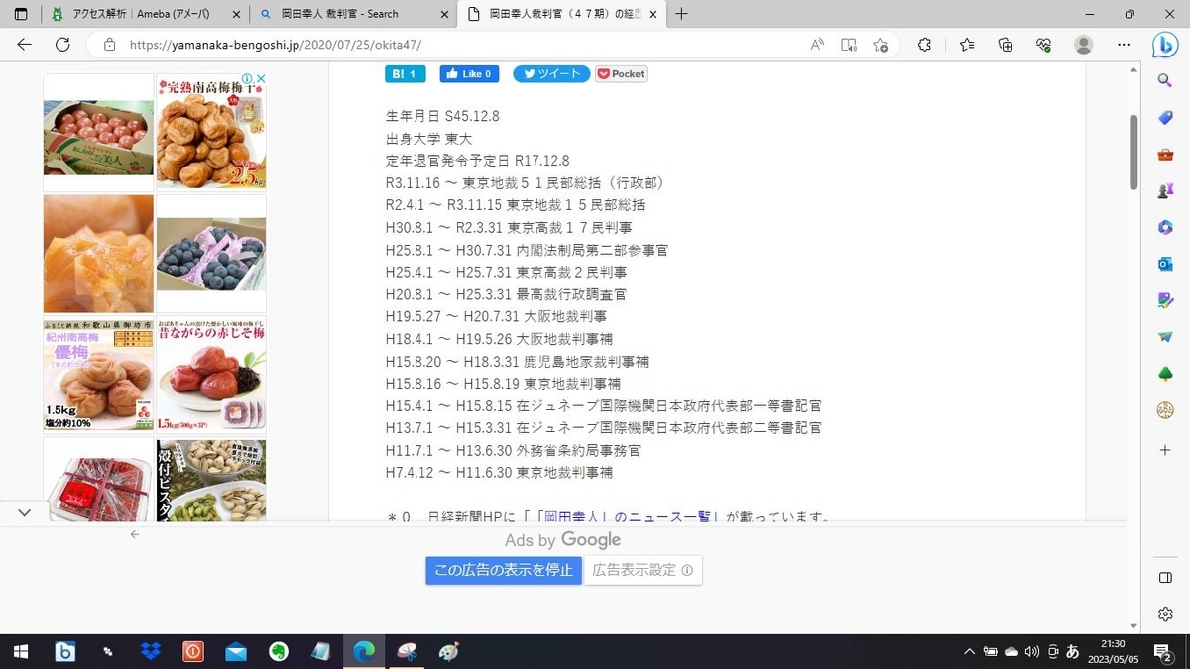Screen dimensions: 1190x669
Task: Click この広告の表示を停止 button
Action: [x=504, y=570]
